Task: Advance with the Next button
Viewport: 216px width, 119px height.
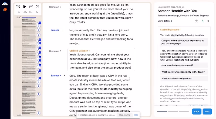Action: [x=207, y=111]
